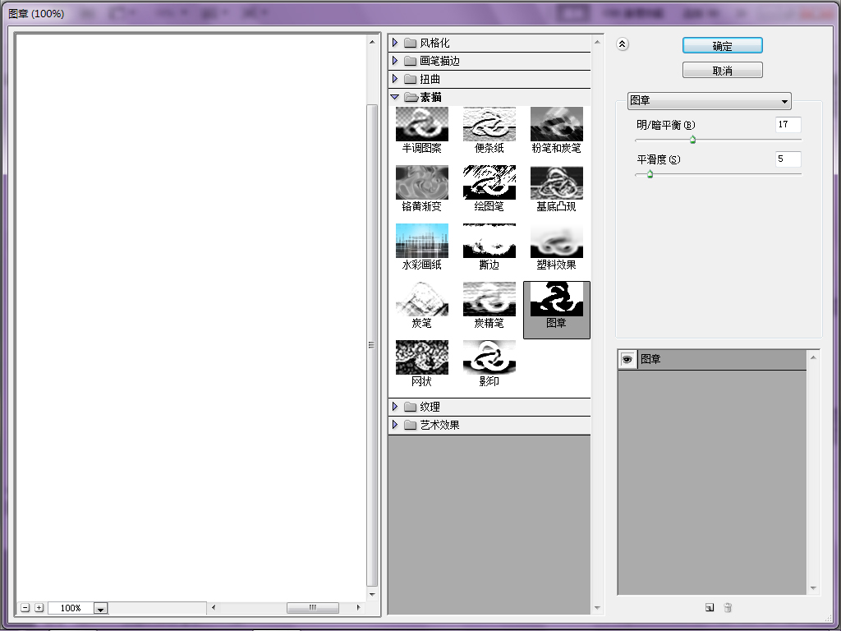This screenshot has height=631, width=841.
Task: Click the 确定 button
Action: tap(723, 46)
